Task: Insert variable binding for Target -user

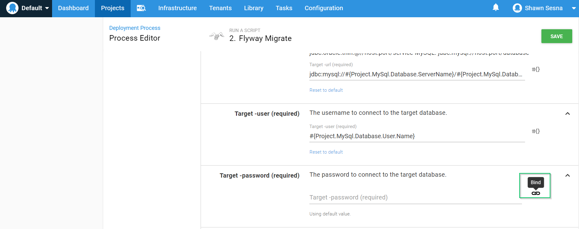Action: (x=536, y=131)
